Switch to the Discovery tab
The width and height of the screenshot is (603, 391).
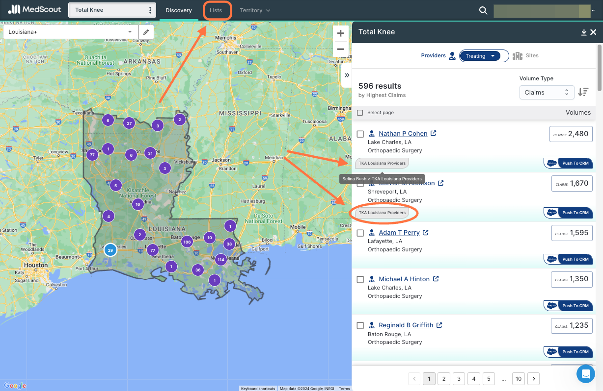[179, 10]
